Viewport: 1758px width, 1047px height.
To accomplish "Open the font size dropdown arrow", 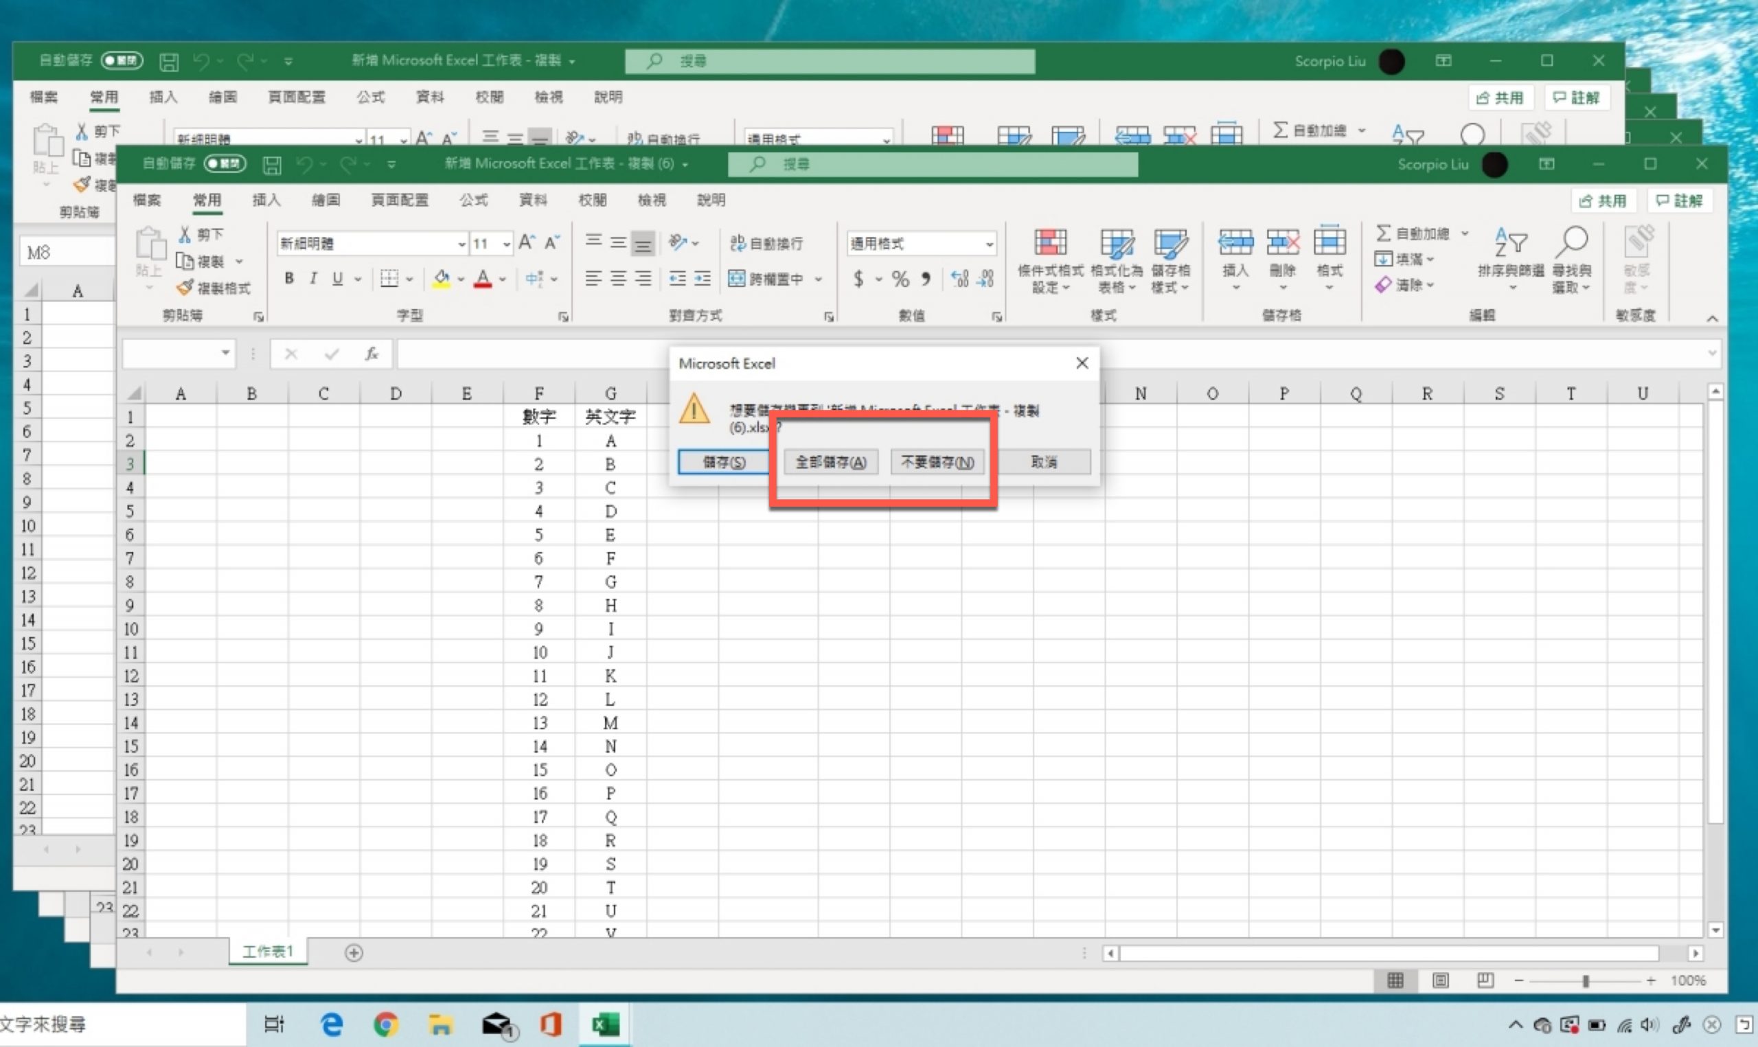I will pyautogui.click(x=507, y=244).
